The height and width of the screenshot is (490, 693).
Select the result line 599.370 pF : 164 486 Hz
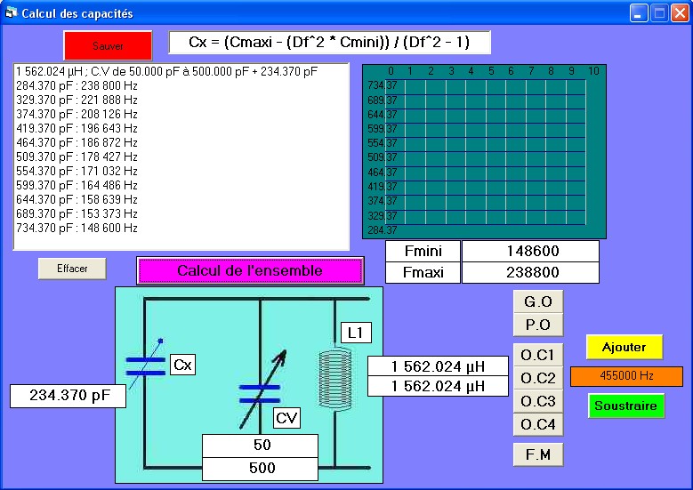77,185
